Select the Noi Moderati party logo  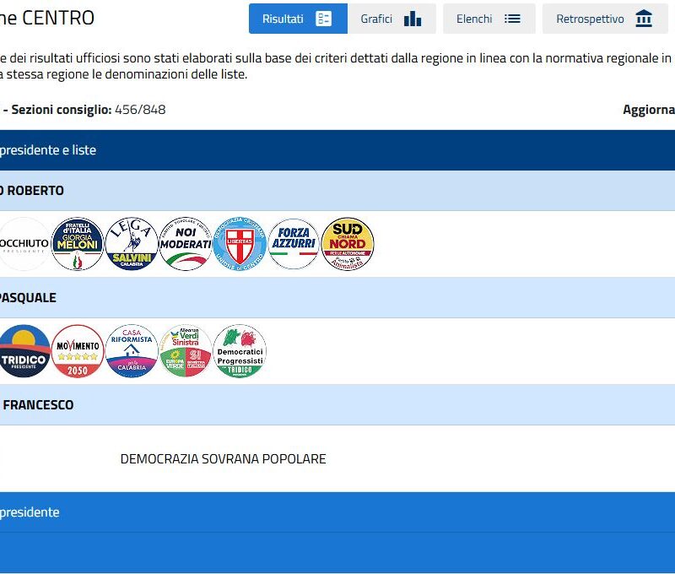click(x=186, y=244)
